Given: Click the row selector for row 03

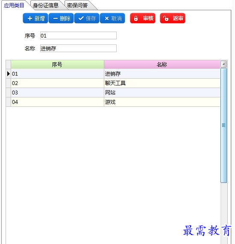Looking at the screenshot, I should pyautogui.click(x=9, y=93).
